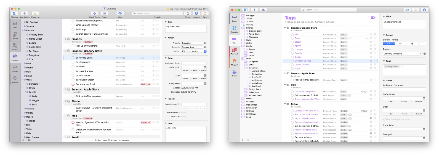439x155 pixels.
Task: Open Inspect info icon in Contexts window
Action: (196, 13)
